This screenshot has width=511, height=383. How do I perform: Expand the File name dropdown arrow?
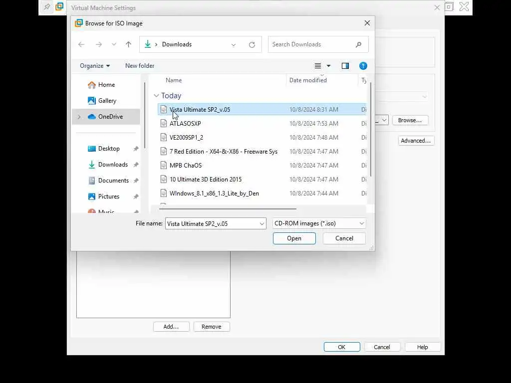(261, 224)
